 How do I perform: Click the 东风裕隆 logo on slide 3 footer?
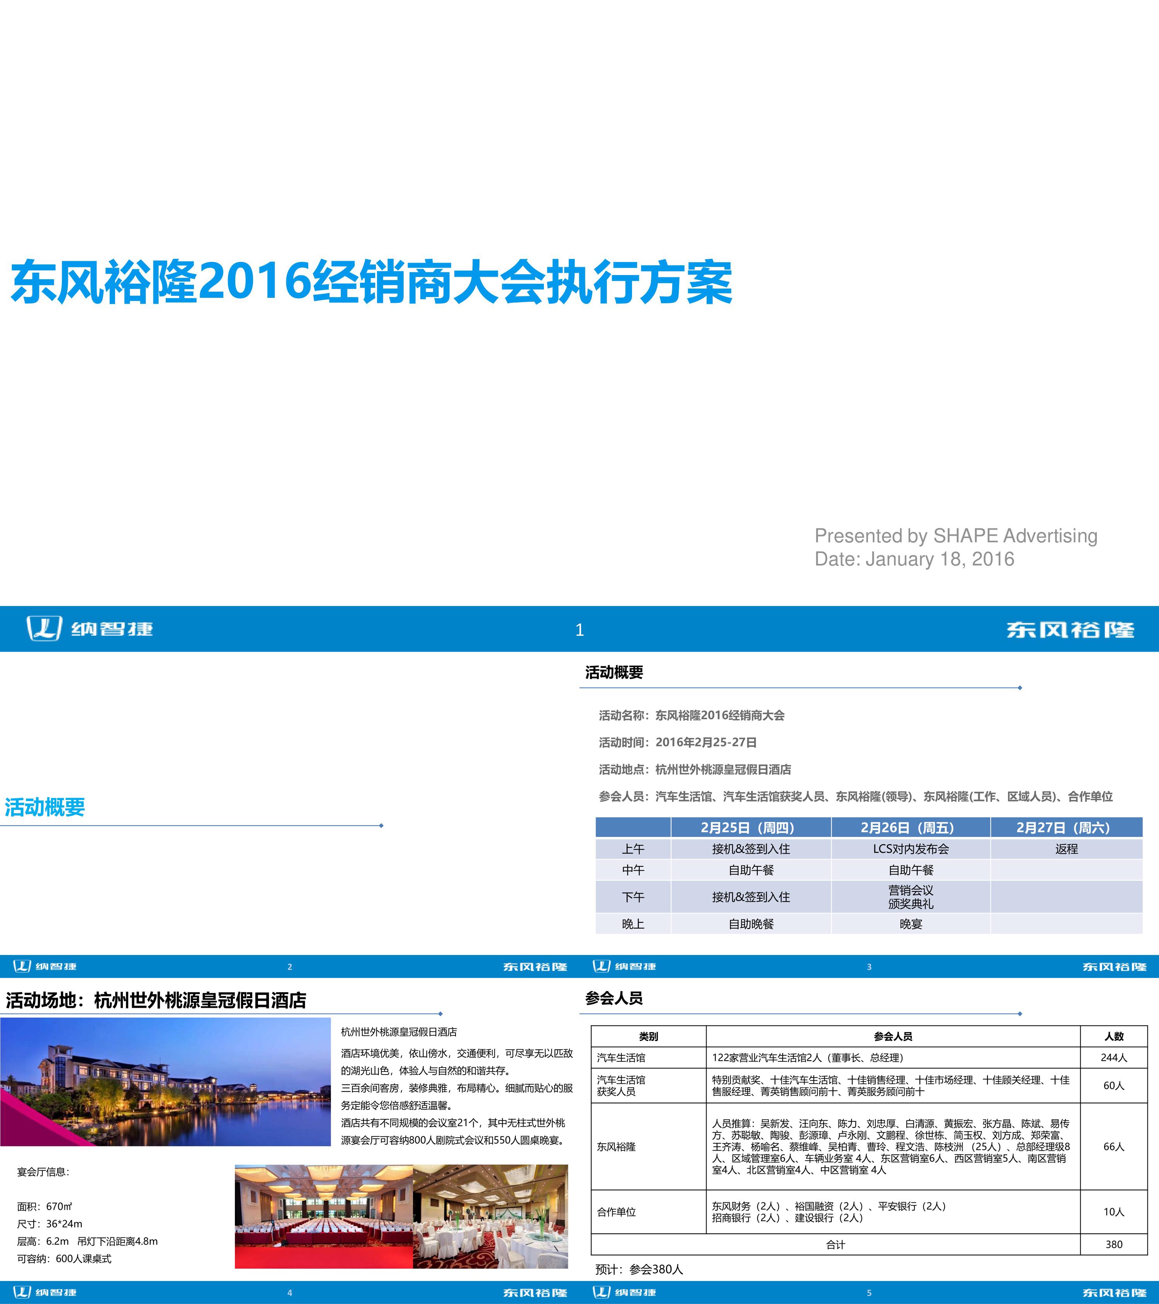pos(1114,966)
